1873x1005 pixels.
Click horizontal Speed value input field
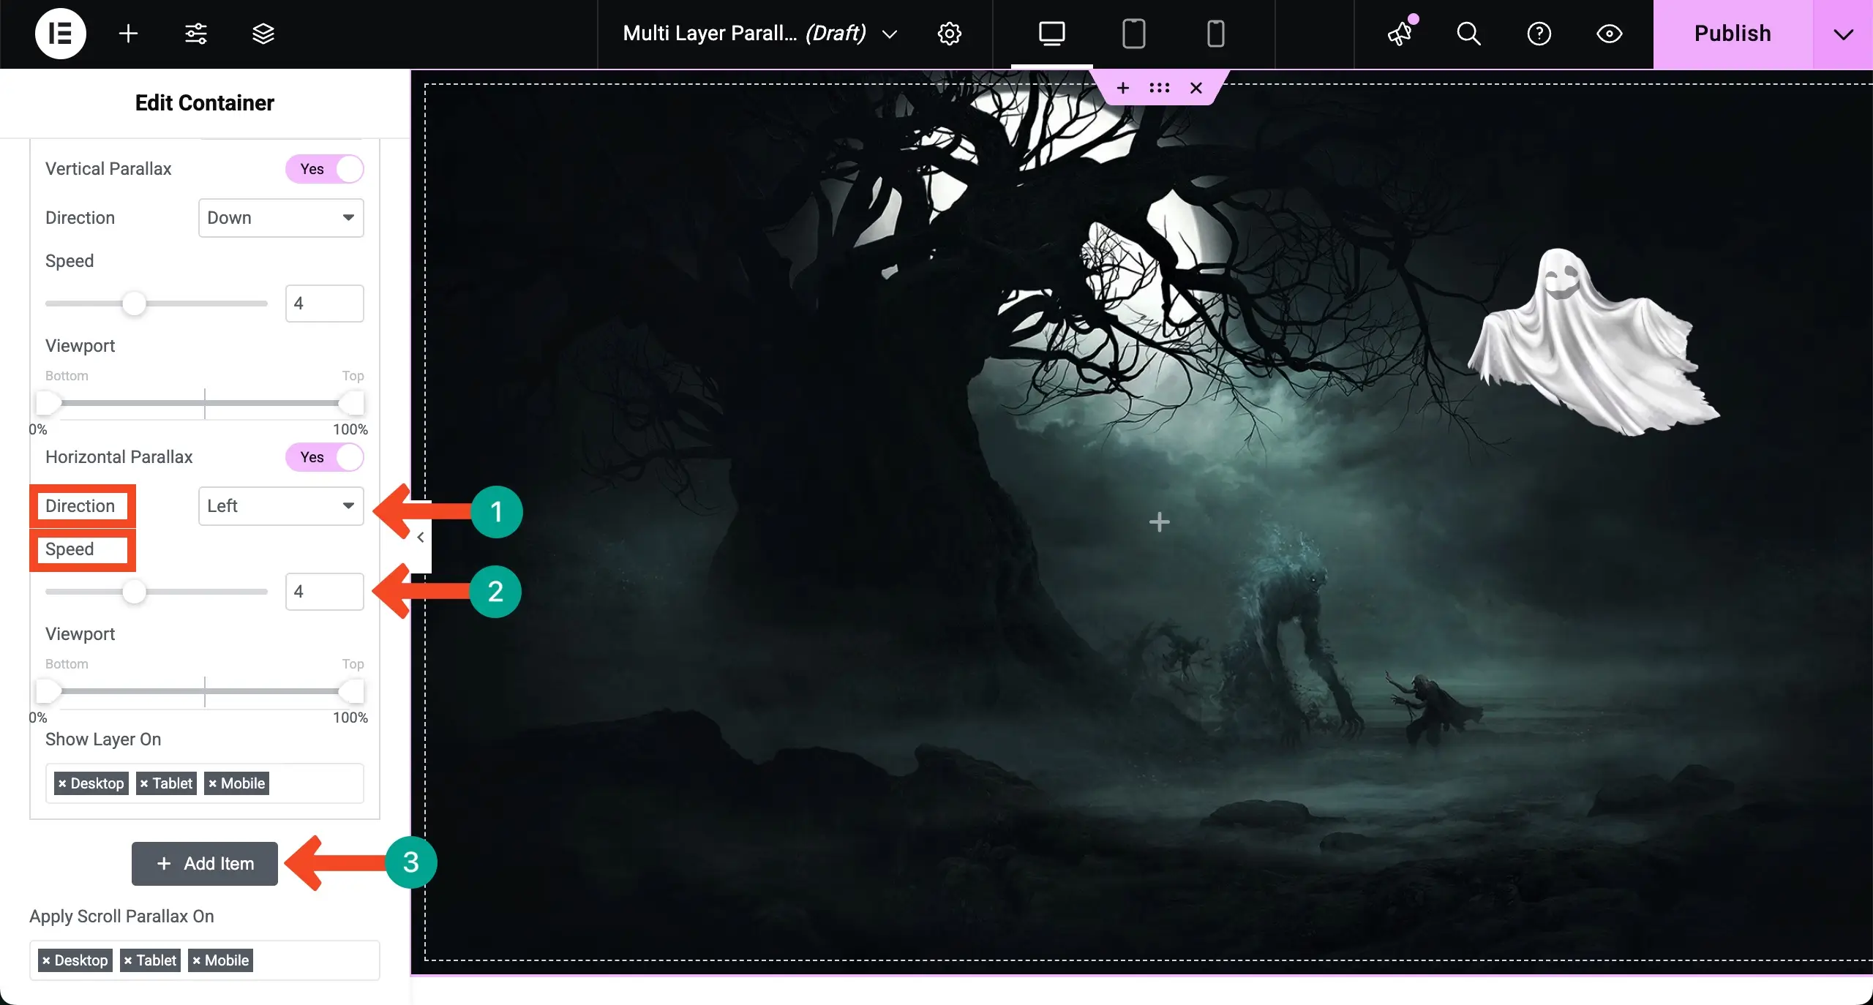pos(324,592)
